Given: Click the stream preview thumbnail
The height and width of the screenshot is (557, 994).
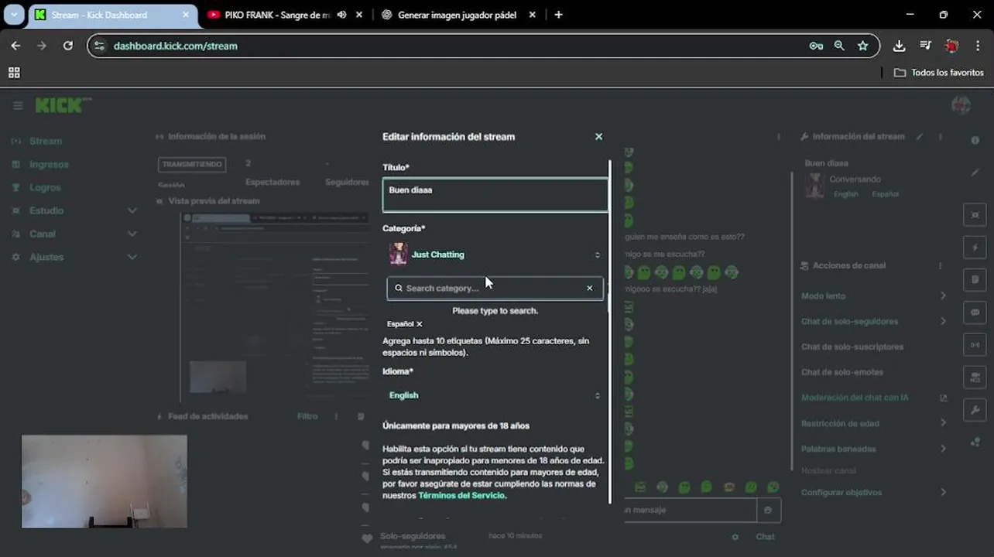Looking at the screenshot, I should 274,306.
